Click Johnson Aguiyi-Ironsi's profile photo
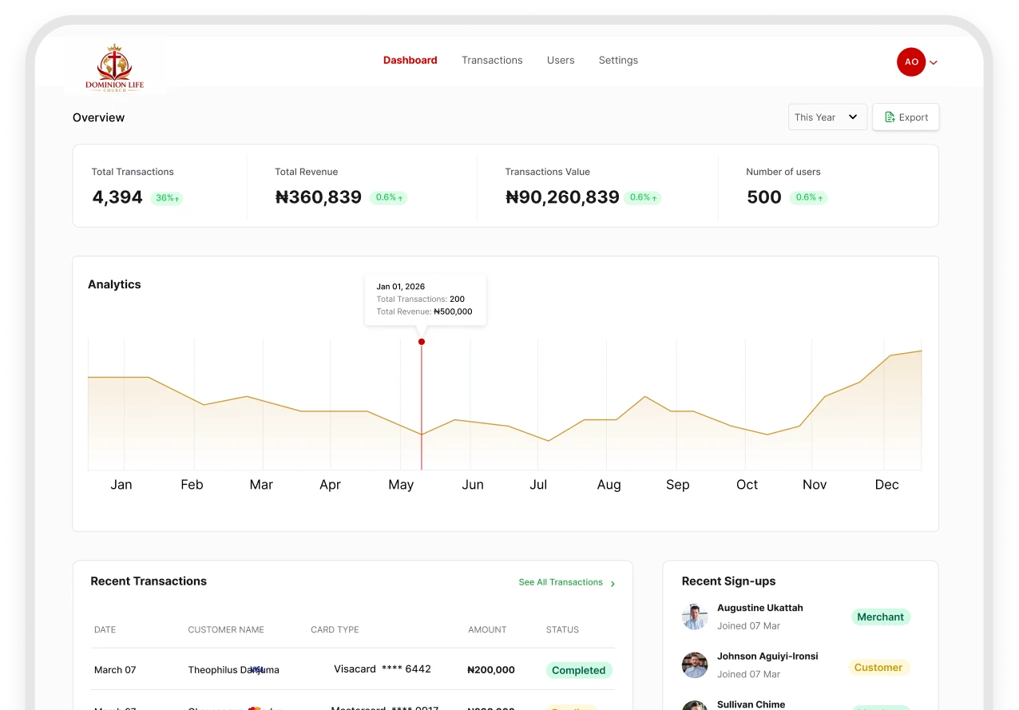This screenshot has height=710, width=1019. [695, 665]
